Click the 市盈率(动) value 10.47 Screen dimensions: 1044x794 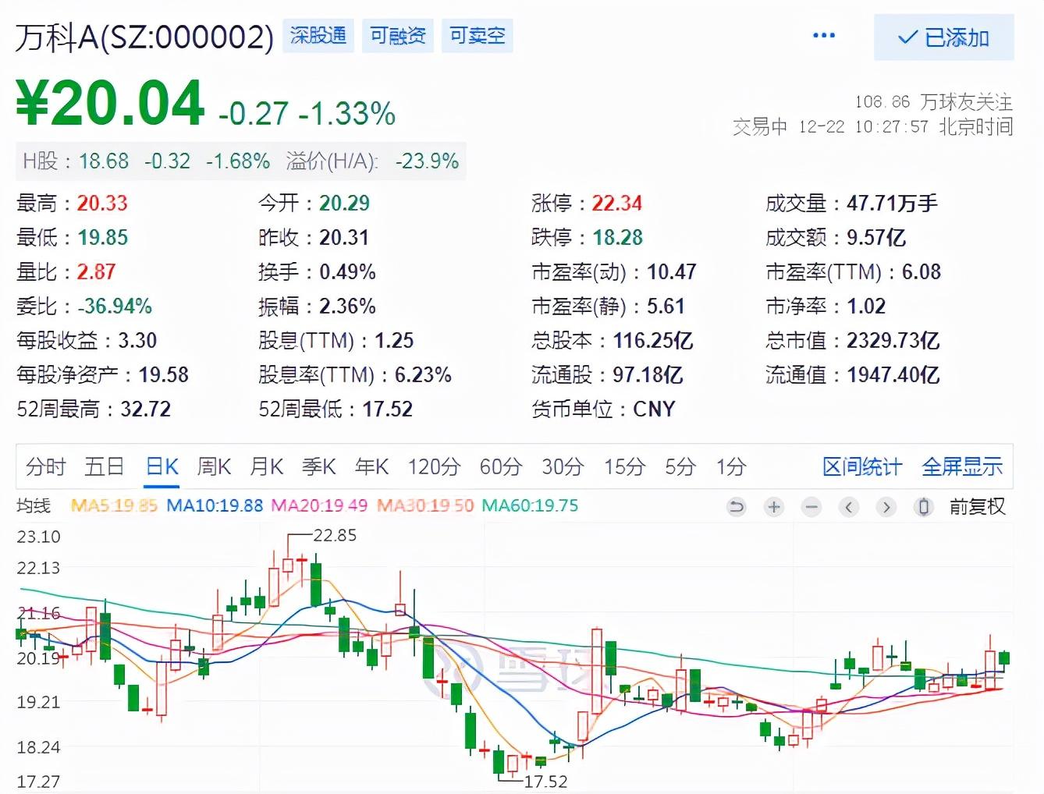[x=672, y=272]
